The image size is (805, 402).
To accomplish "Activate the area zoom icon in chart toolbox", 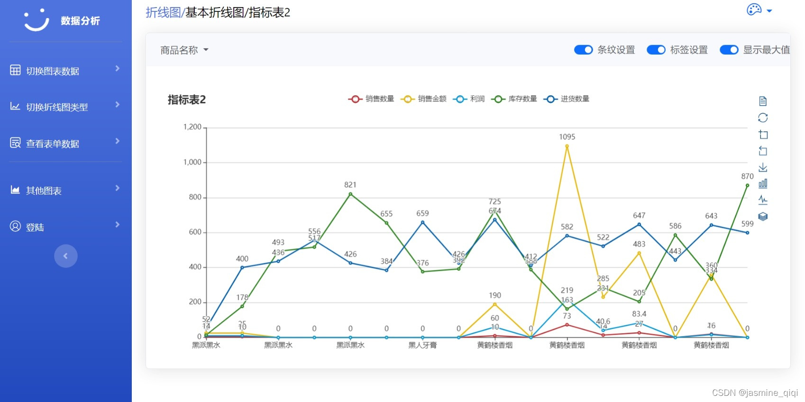I will [x=763, y=134].
